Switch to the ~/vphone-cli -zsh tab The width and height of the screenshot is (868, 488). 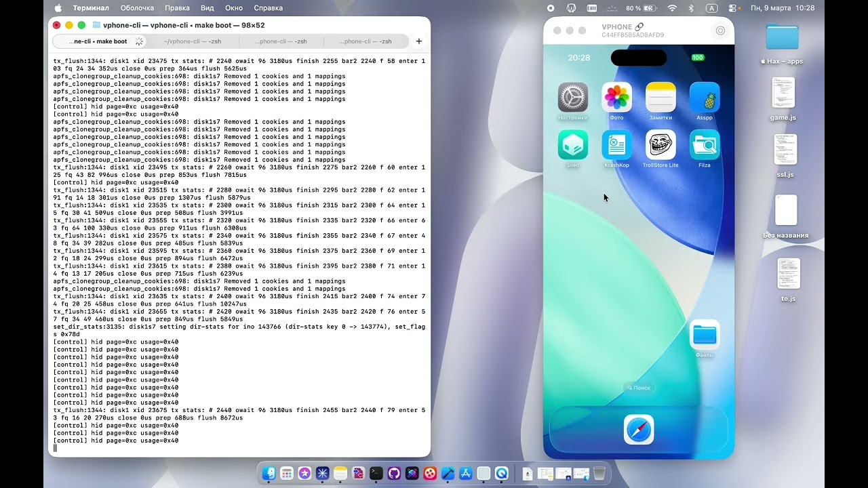click(193, 41)
